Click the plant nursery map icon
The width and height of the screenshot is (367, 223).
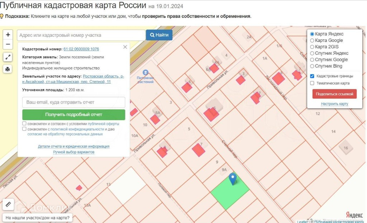click(146, 72)
